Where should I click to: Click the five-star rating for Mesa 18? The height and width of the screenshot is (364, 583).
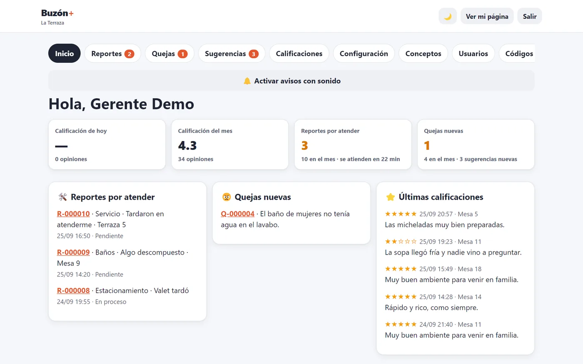tap(401, 269)
